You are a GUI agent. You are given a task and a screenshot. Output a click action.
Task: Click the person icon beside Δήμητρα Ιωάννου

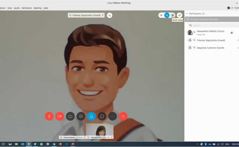pos(190,48)
